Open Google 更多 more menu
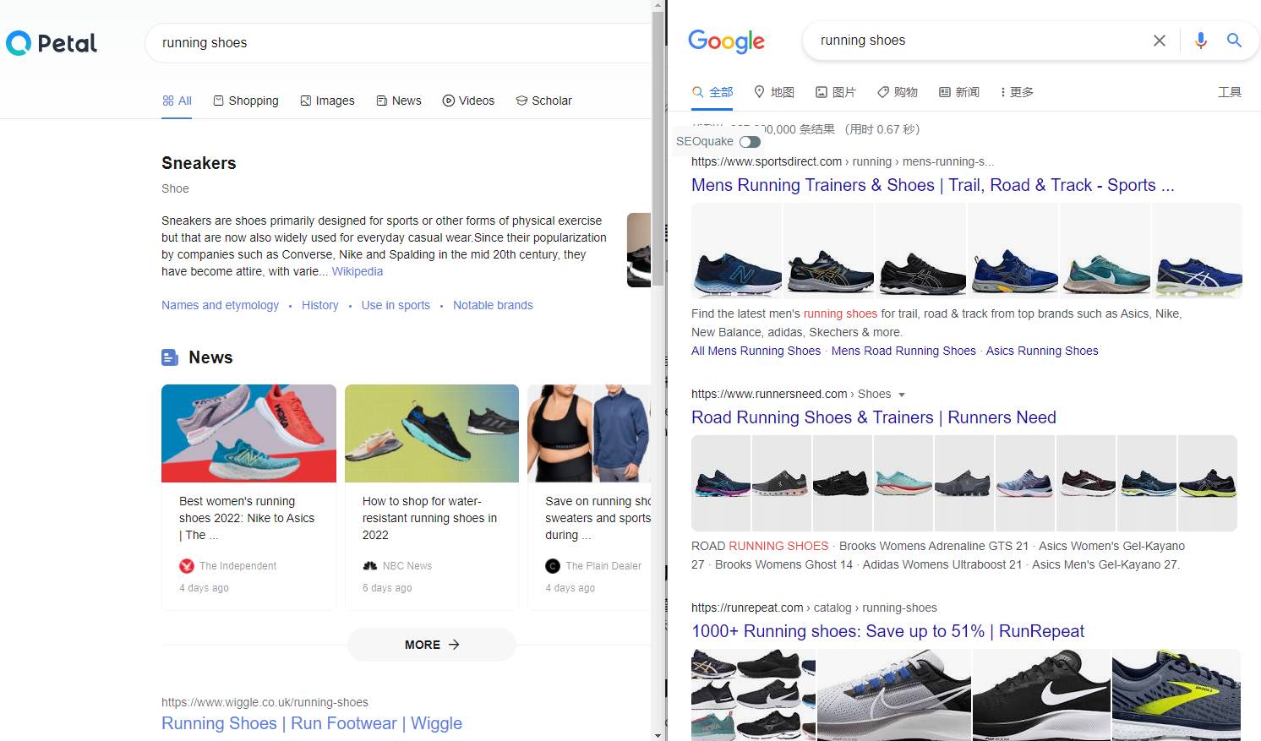The height and width of the screenshot is (741, 1261). click(x=1017, y=92)
